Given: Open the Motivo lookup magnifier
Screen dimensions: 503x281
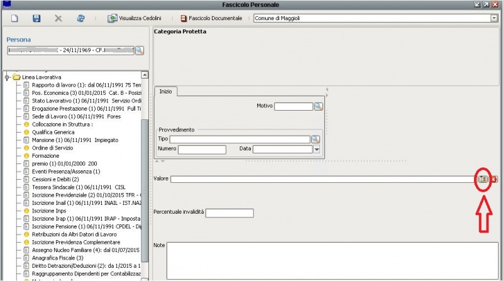Looking at the screenshot, I should click(319, 106).
